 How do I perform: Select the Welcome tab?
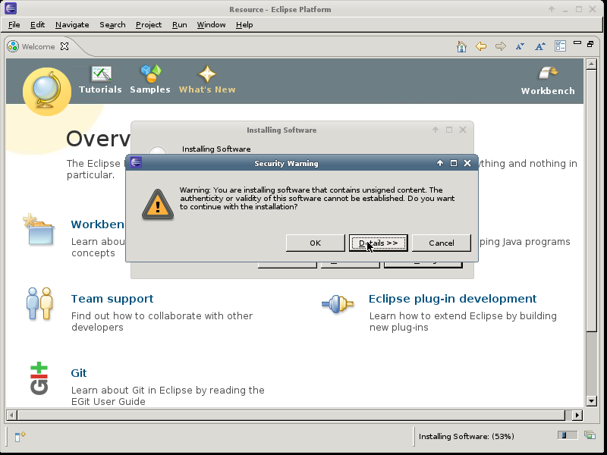[39, 46]
